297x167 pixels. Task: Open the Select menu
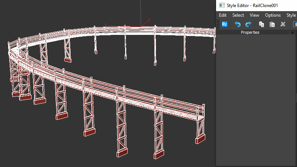pyautogui.click(x=238, y=15)
